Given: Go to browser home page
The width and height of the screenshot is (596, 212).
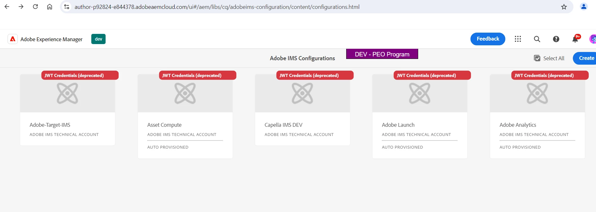Looking at the screenshot, I should [49, 7].
